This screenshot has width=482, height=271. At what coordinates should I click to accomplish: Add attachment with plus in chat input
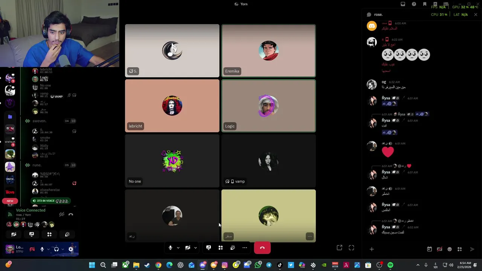point(372,249)
